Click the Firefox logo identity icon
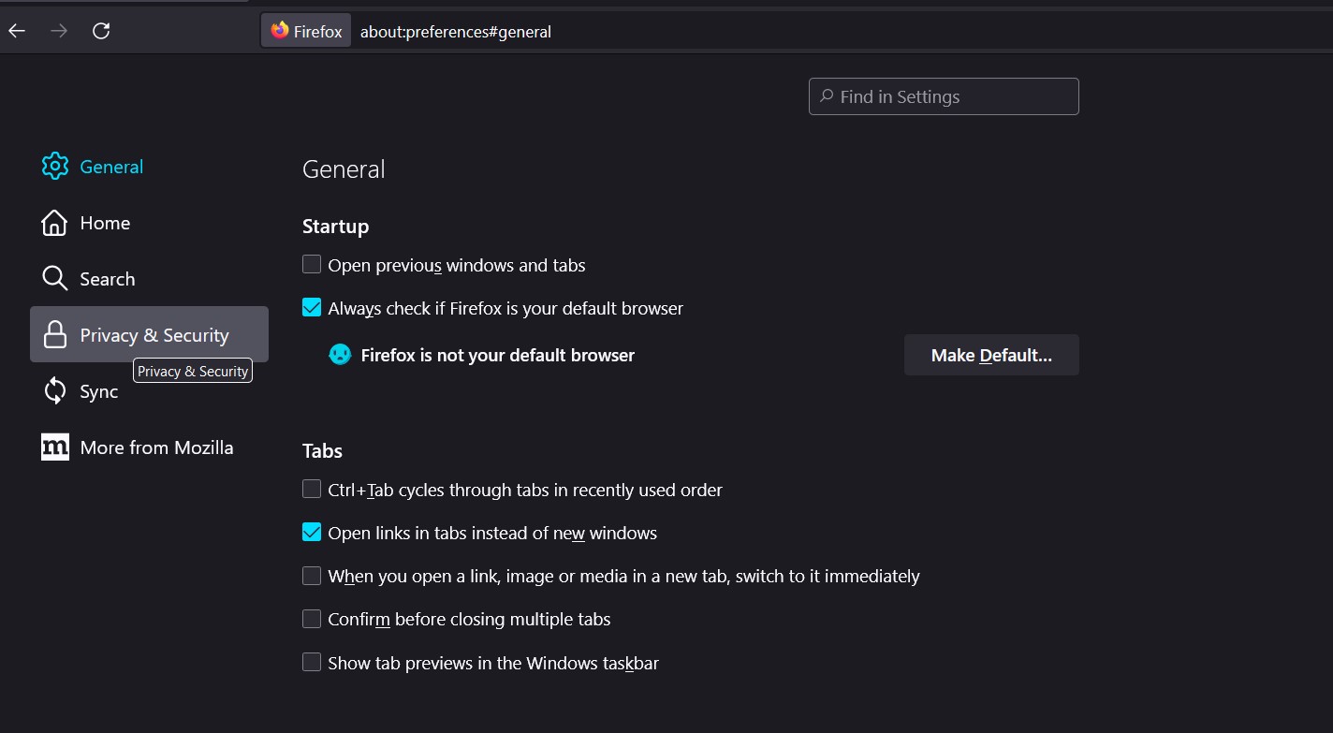This screenshot has width=1333, height=733. click(280, 31)
